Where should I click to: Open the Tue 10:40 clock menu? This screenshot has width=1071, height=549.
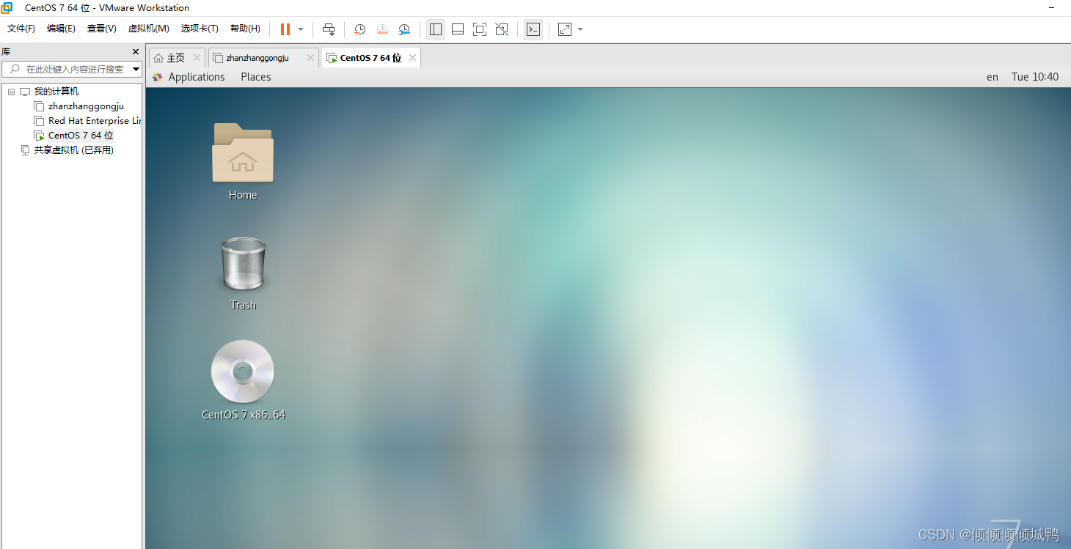[1035, 77]
